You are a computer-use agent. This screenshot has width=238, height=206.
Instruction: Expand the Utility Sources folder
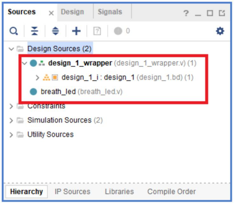click(x=11, y=134)
